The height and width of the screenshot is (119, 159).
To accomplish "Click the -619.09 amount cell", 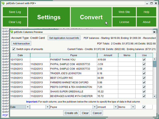I will tap(108, 60).
